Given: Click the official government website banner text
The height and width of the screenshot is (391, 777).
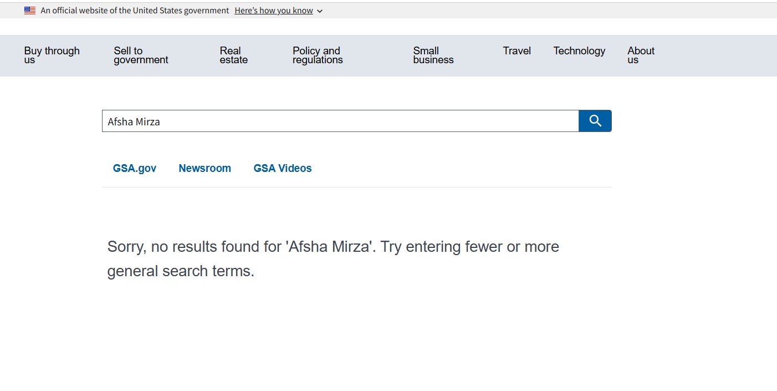Looking at the screenshot, I should (135, 11).
